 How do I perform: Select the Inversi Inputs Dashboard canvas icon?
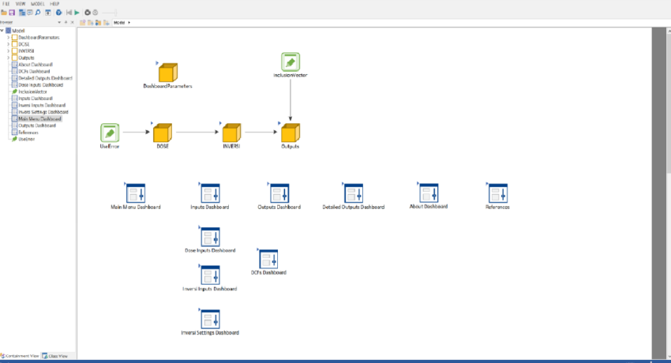[x=210, y=275]
